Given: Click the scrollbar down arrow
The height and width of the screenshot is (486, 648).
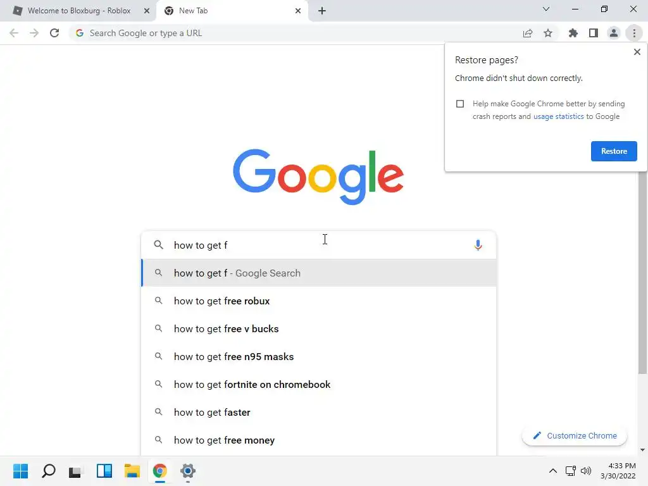Looking at the screenshot, I should 642,450.
